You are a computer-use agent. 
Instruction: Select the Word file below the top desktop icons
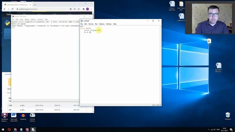pyautogui.click(x=181, y=17)
